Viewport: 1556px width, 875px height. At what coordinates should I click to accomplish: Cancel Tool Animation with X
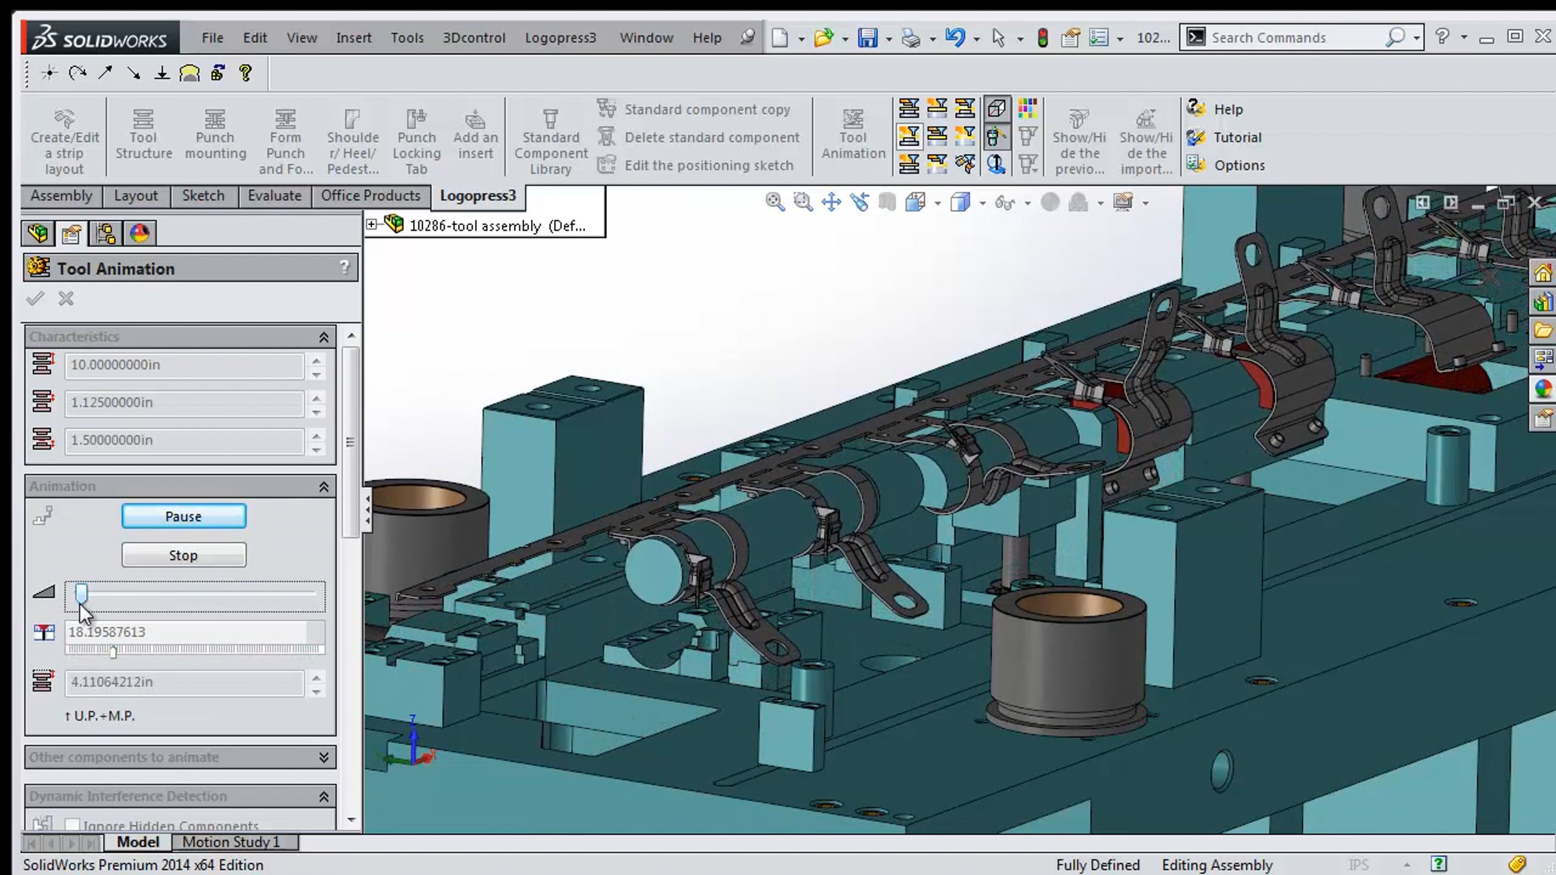(x=66, y=299)
